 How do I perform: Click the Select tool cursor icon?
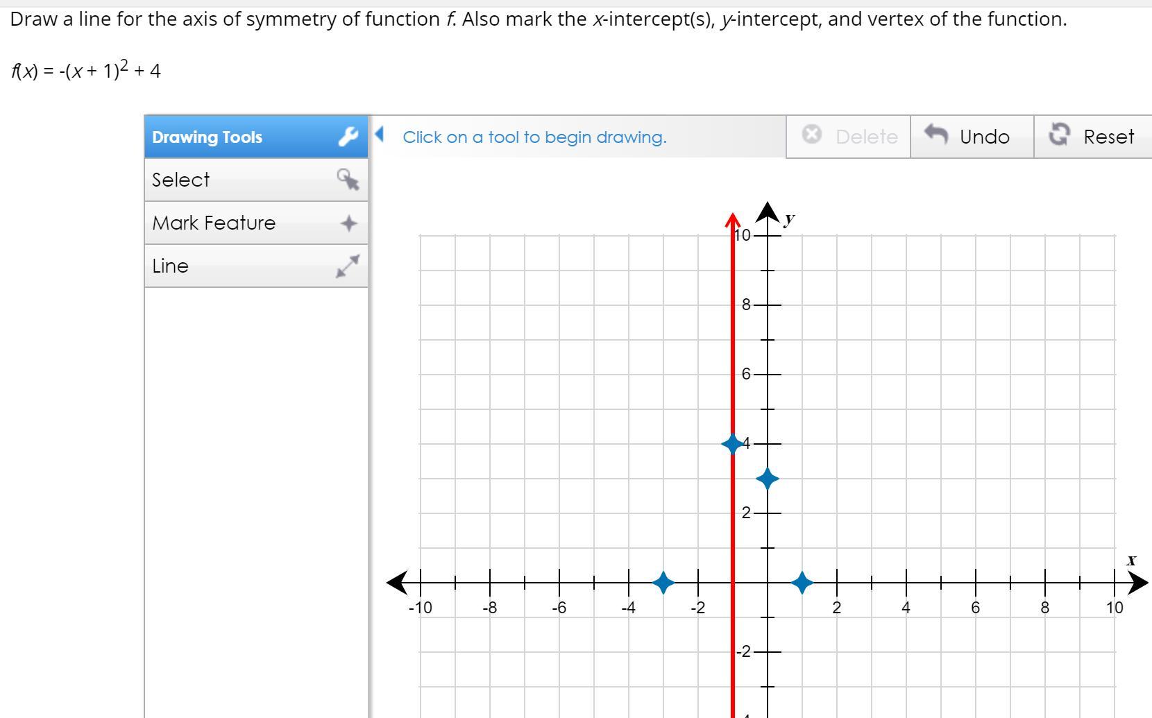[348, 180]
